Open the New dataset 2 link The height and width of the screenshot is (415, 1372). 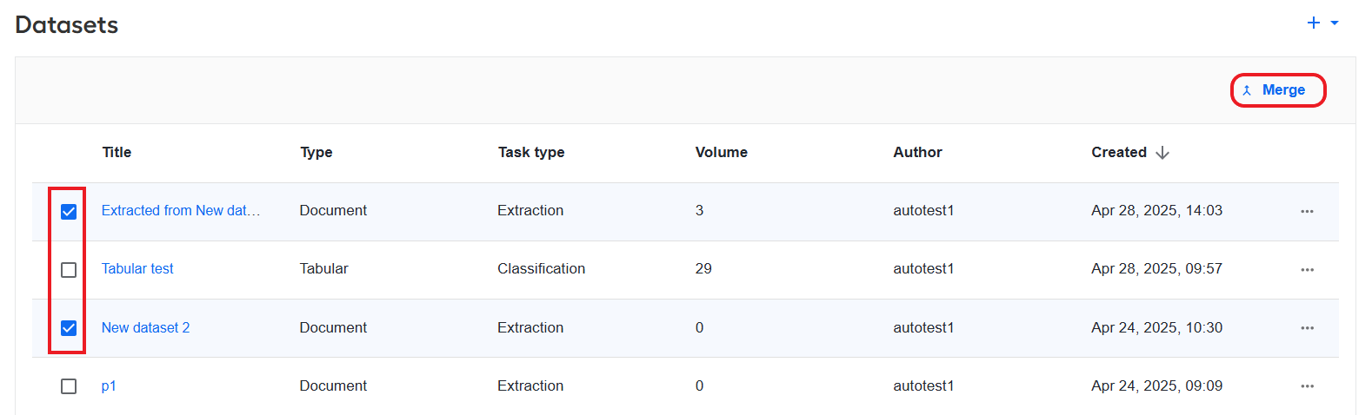coord(145,327)
